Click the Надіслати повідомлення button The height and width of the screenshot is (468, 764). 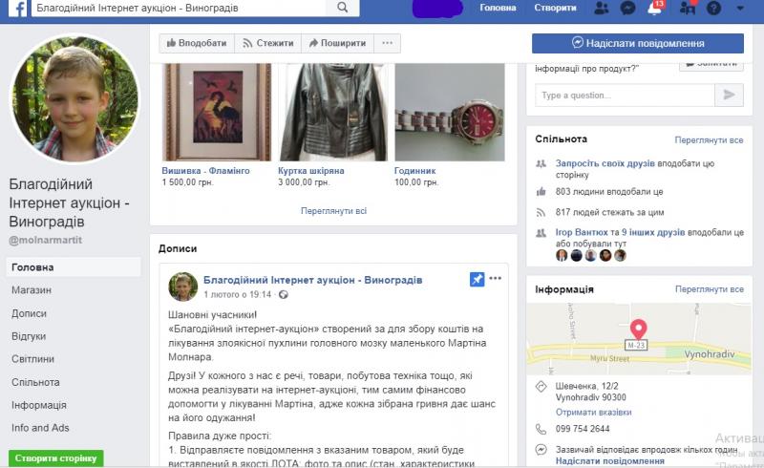coord(638,43)
